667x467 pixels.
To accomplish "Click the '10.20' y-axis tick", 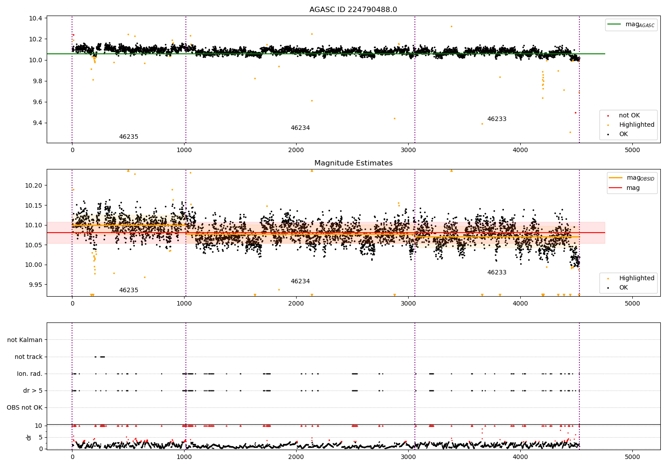I will (34, 185).
